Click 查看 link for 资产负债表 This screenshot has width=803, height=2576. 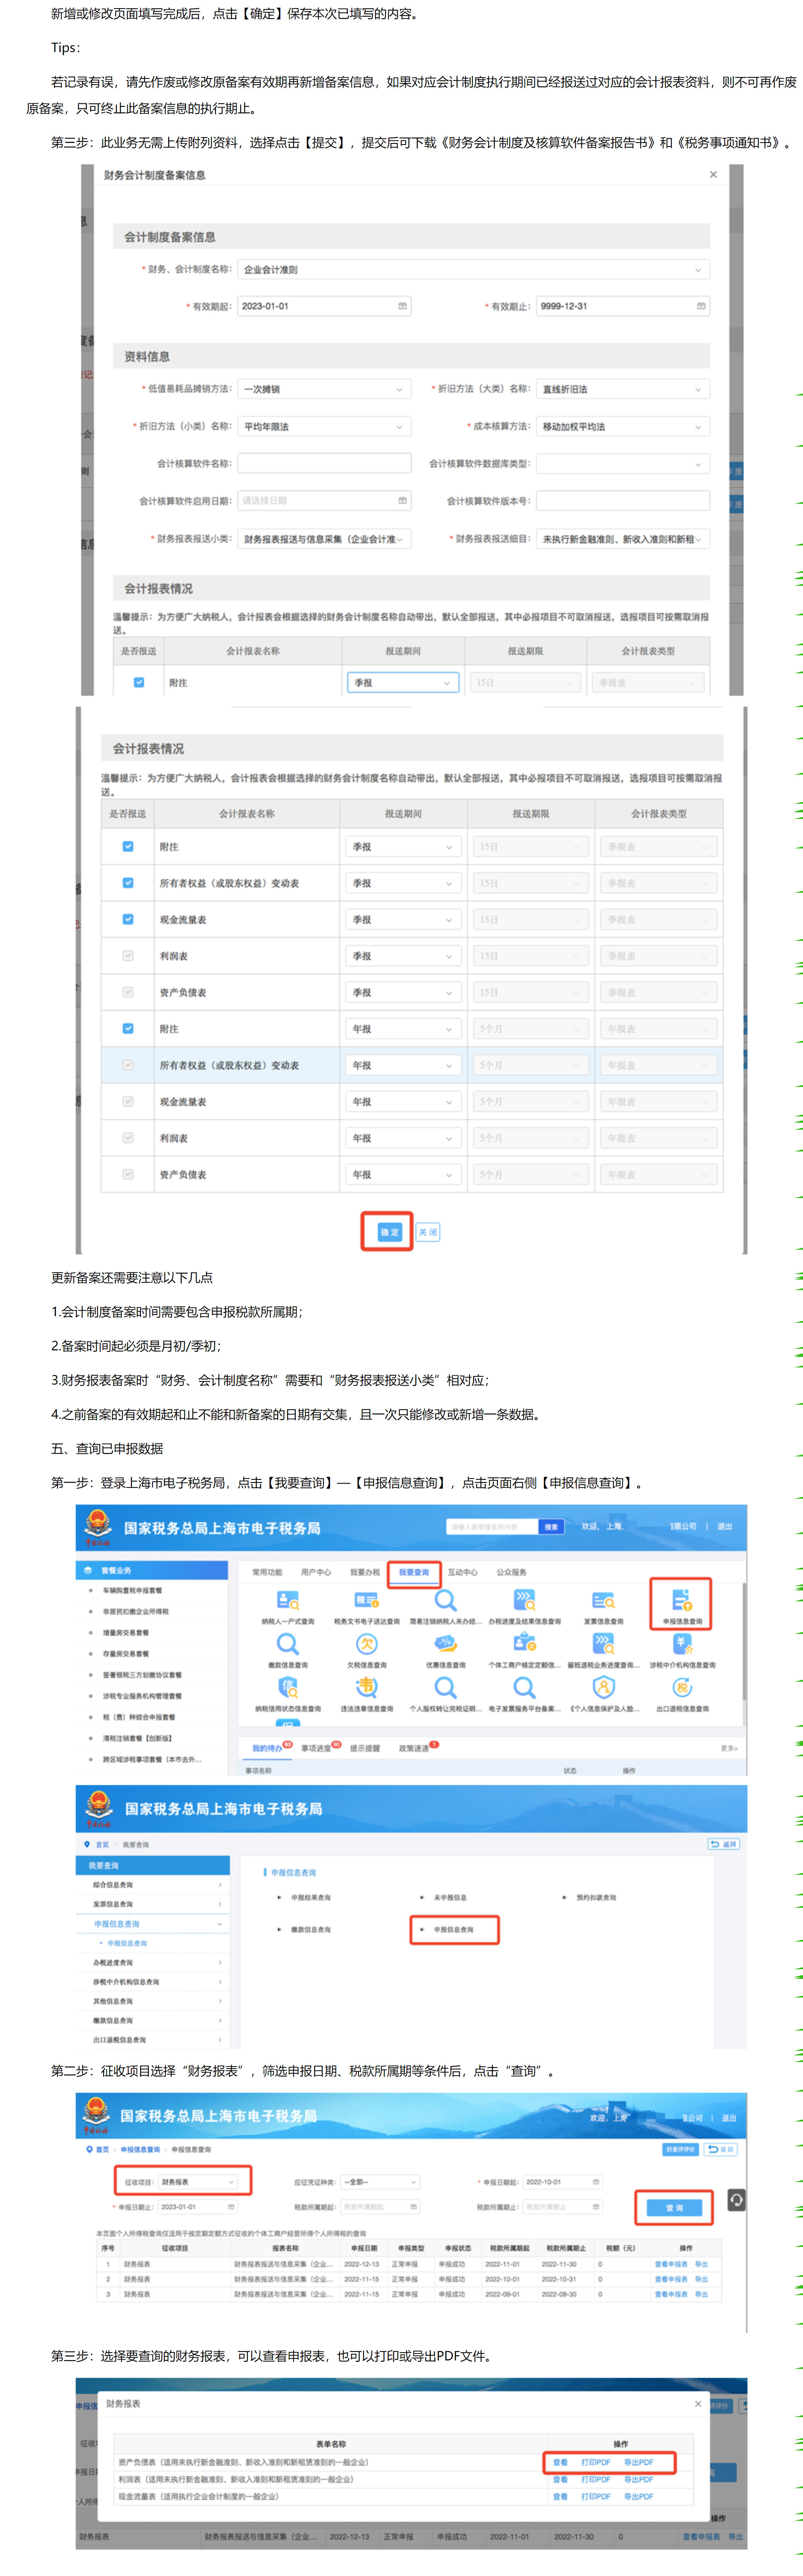[560, 2462]
